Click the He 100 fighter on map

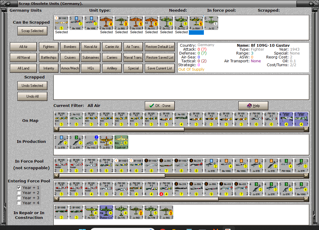coord(181,119)
